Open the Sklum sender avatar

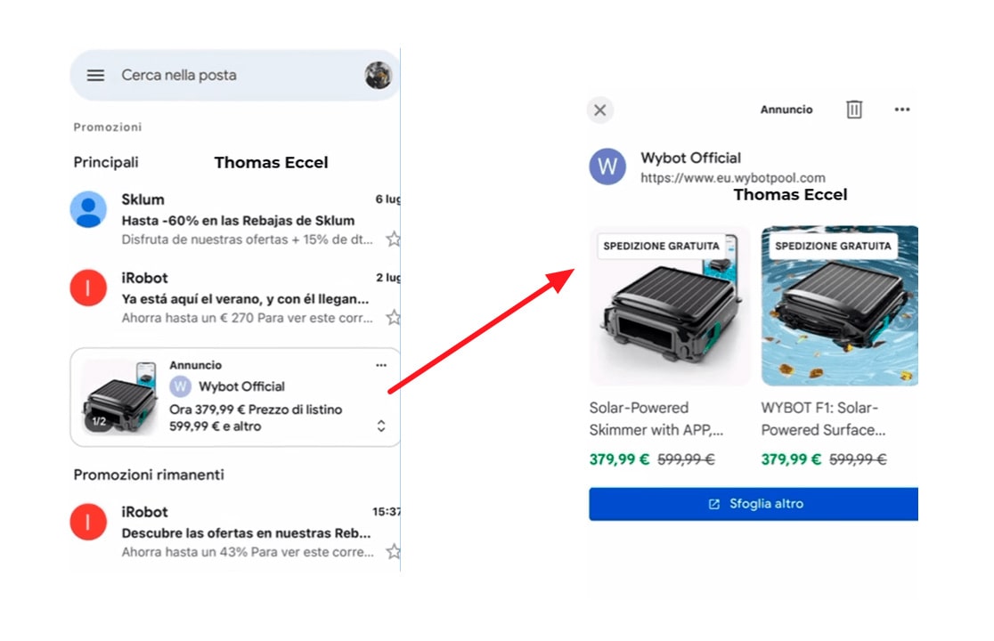pyautogui.click(x=89, y=209)
